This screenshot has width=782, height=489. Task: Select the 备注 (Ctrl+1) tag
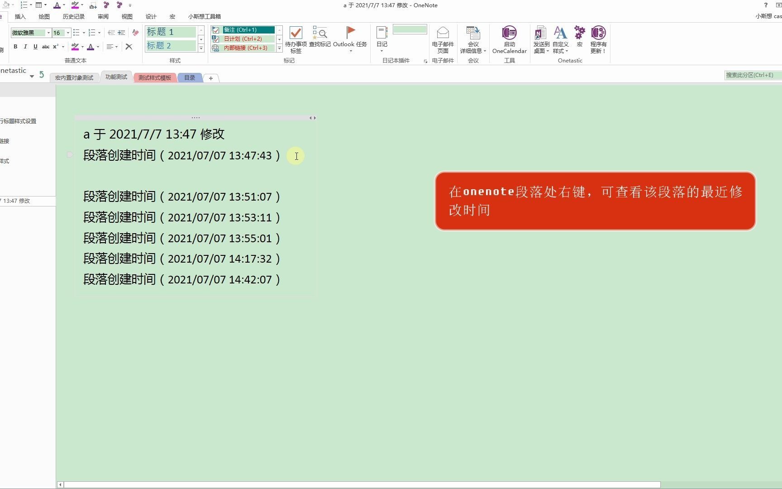point(248,30)
